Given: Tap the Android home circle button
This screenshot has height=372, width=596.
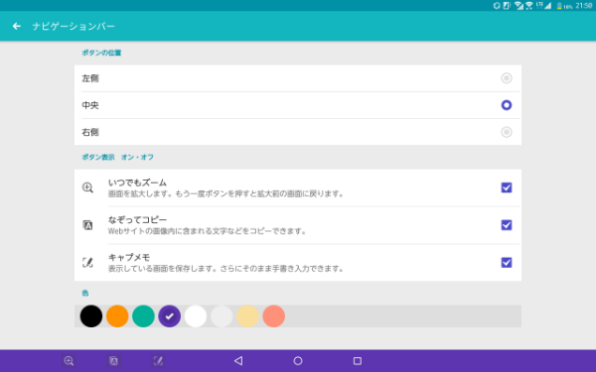Looking at the screenshot, I should point(298,361).
